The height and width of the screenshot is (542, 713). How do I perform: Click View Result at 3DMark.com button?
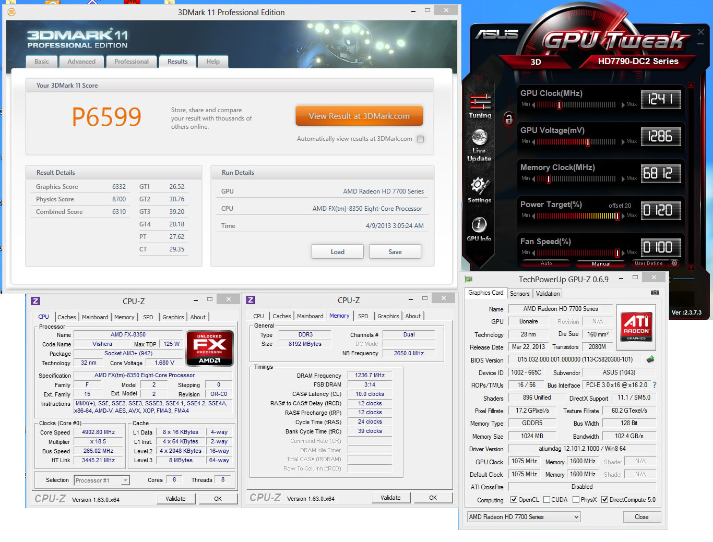[359, 116]
